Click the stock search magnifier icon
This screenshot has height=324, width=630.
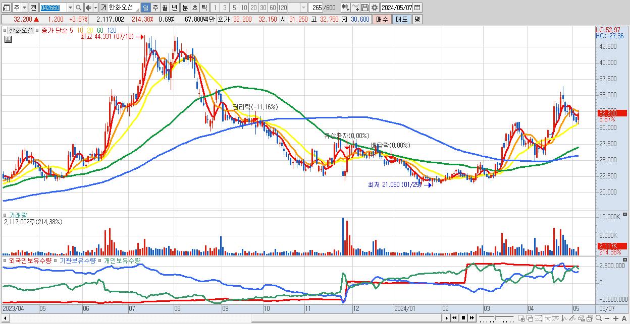(x=79, y=8)
